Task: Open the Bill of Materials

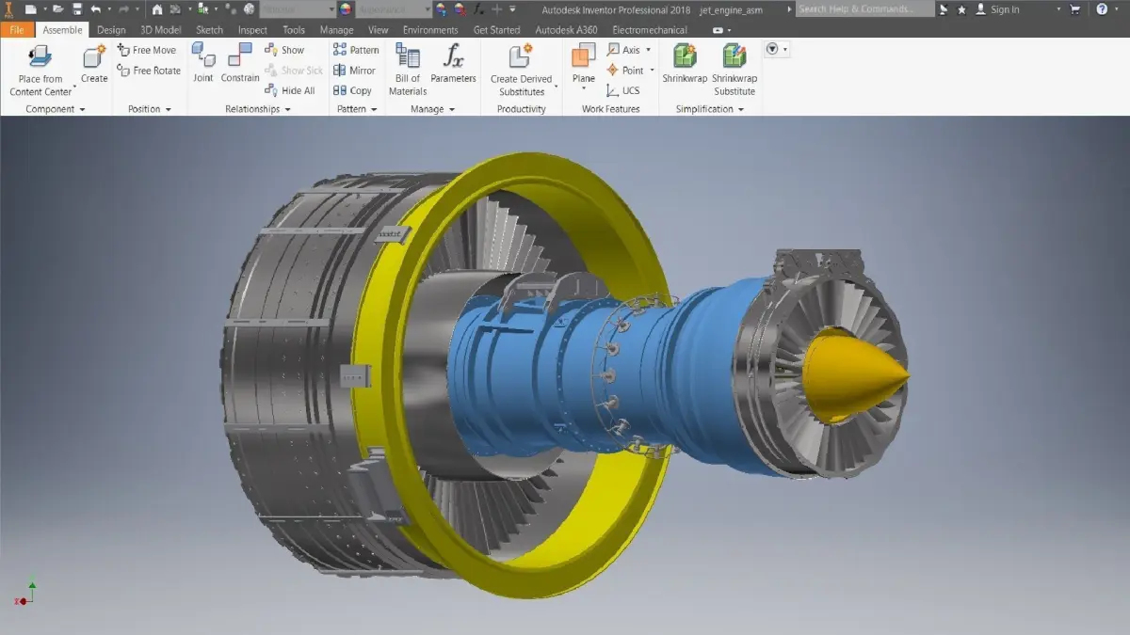Action: 408,70
